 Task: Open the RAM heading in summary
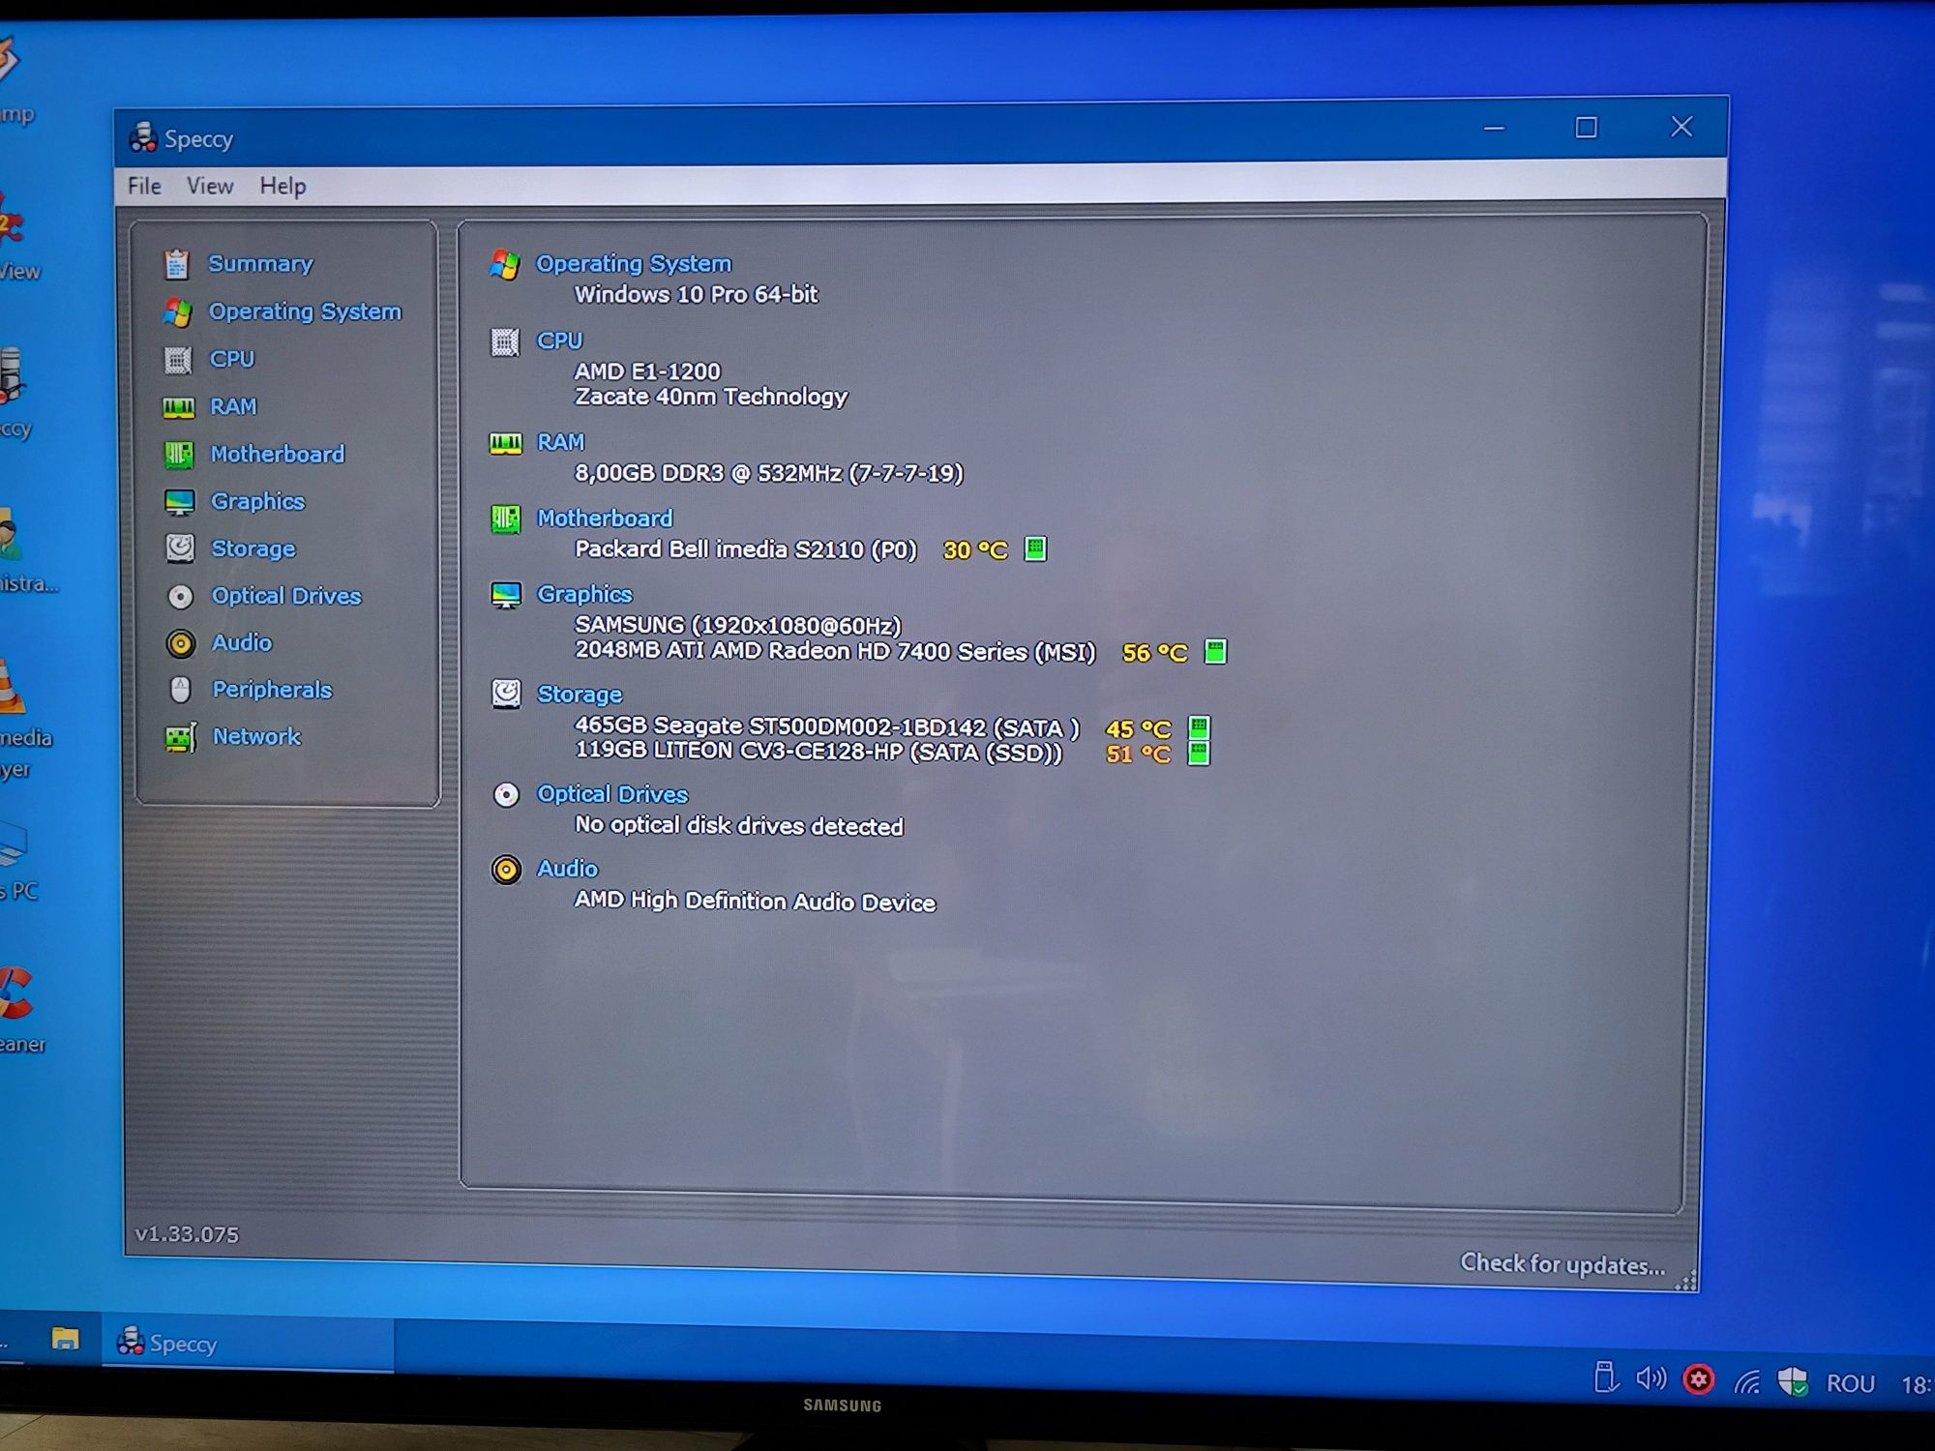tap(560, 442)
